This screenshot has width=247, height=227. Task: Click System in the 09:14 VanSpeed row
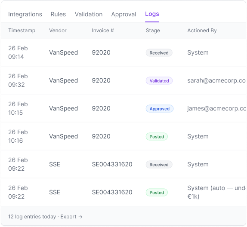198,52
